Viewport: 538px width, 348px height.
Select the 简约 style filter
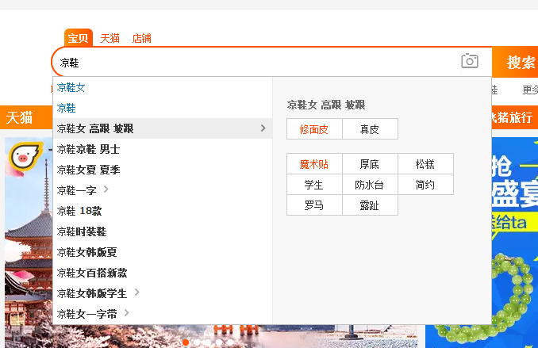point(425,185)
